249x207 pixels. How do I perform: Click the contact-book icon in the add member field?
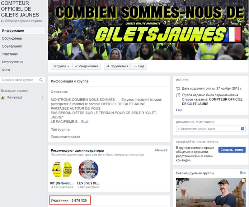click(242, 129)
